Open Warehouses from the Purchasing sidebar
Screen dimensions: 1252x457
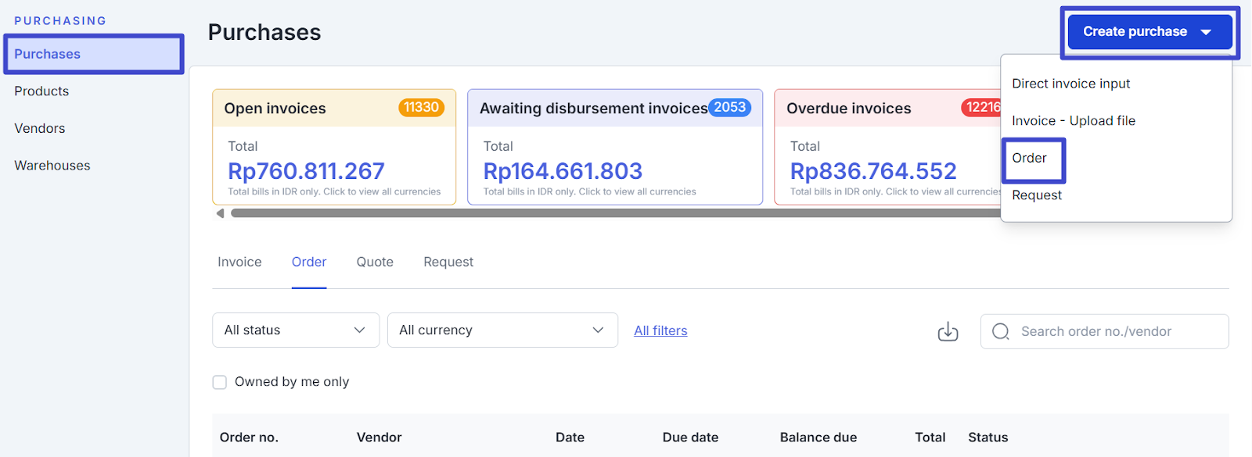point(52,166)
